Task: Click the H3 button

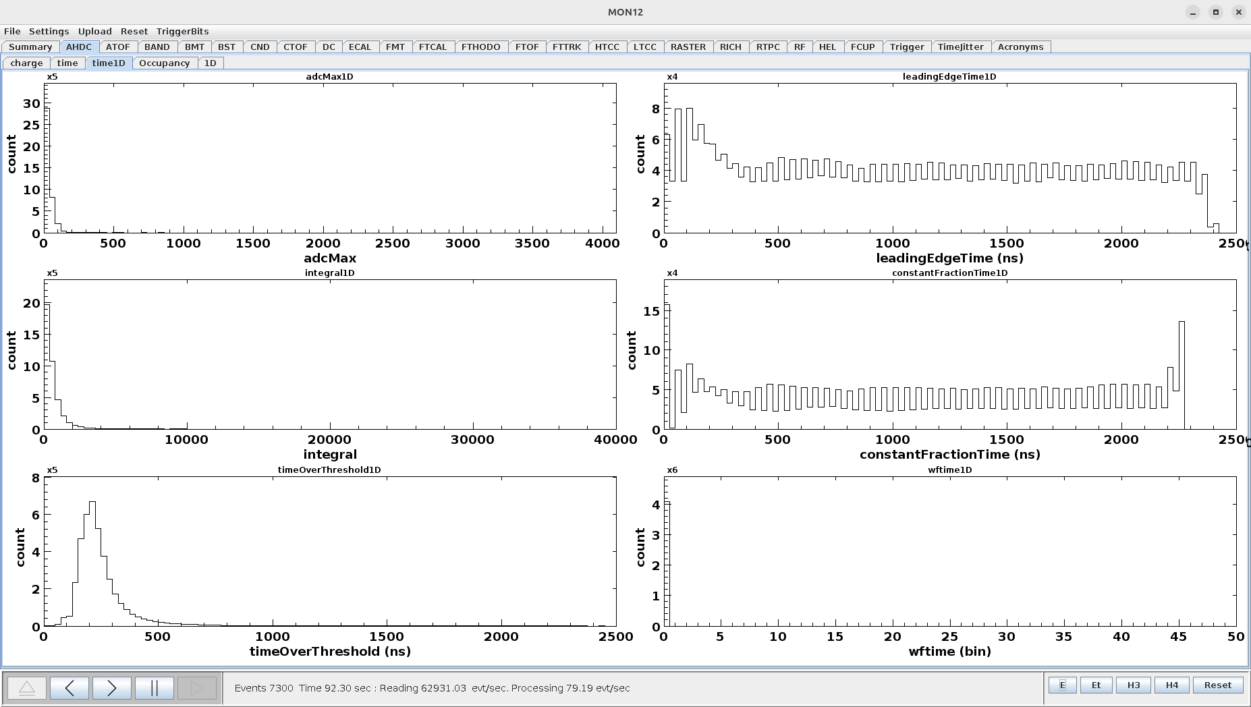Action: (1134, 685)
